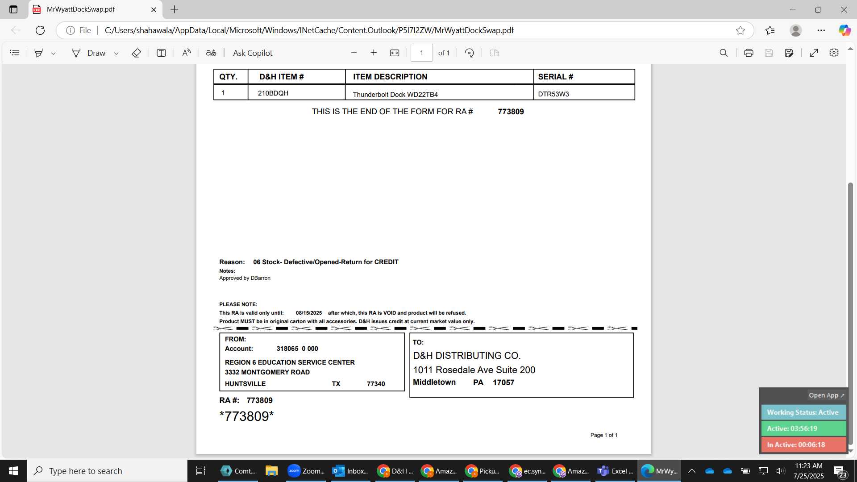Activate the Draw tool

(x=88, y=53)
